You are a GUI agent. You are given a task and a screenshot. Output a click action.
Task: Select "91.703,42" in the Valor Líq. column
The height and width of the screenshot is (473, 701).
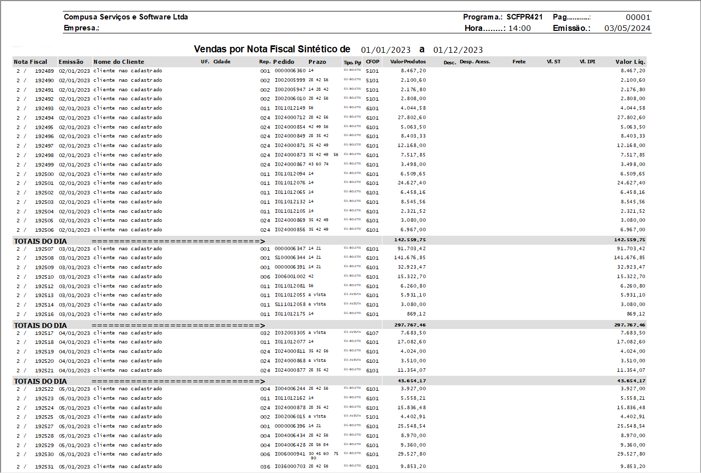[x=631, y=249]
